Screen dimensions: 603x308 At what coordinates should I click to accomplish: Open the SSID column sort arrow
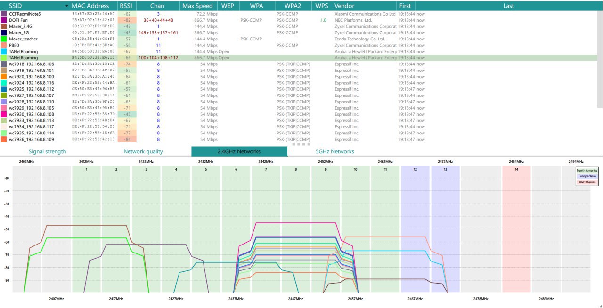[x=66, y=6]
